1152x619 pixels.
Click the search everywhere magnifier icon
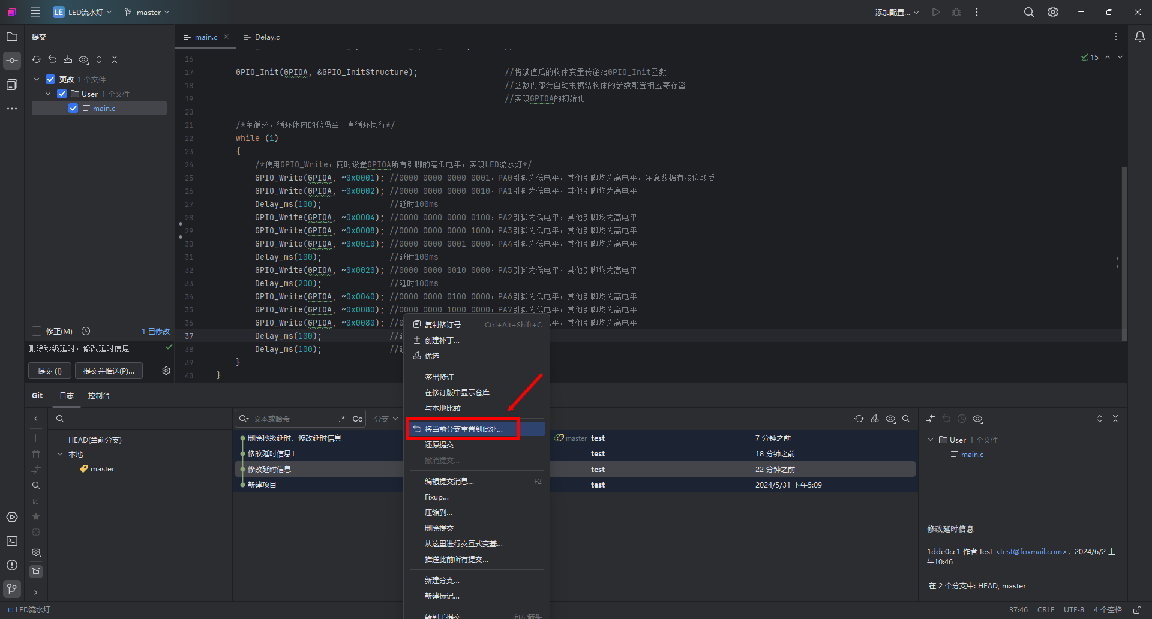point(1029,12)
